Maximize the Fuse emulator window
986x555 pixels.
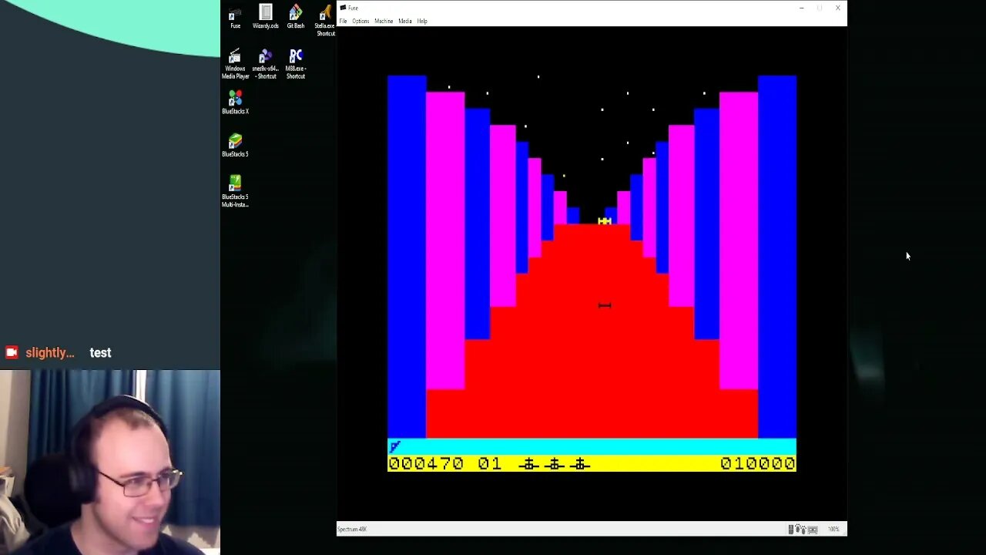pos(820,8)
